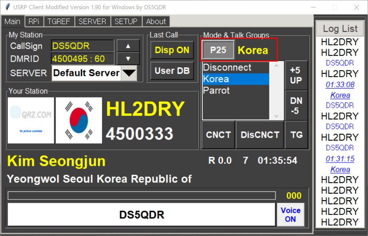This screenshot has height=236, width=368.
Task: Open the TGREF tab
Action: point(59,21)
